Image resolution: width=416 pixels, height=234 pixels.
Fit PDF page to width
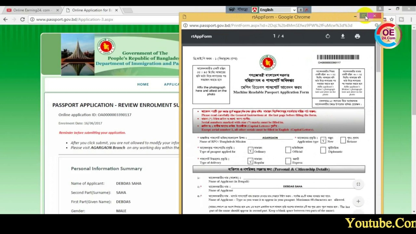click(358, 184)
